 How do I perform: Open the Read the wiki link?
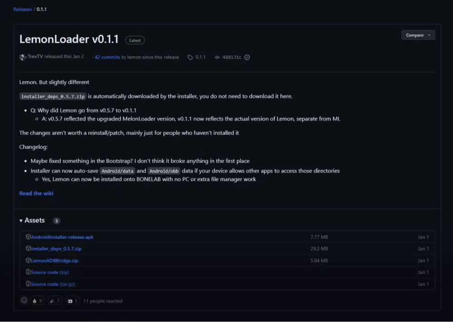(36, 193)
